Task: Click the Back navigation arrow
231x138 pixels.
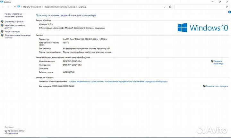Action: pyautogui.click(x=3, y=7)
